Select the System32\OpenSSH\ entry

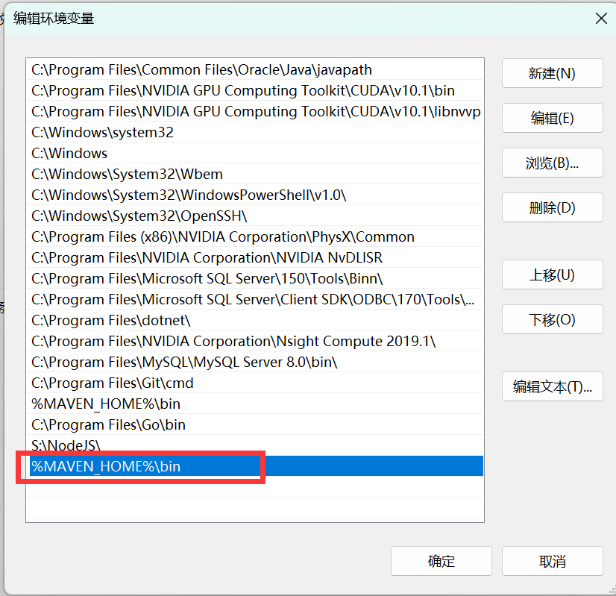255,216
